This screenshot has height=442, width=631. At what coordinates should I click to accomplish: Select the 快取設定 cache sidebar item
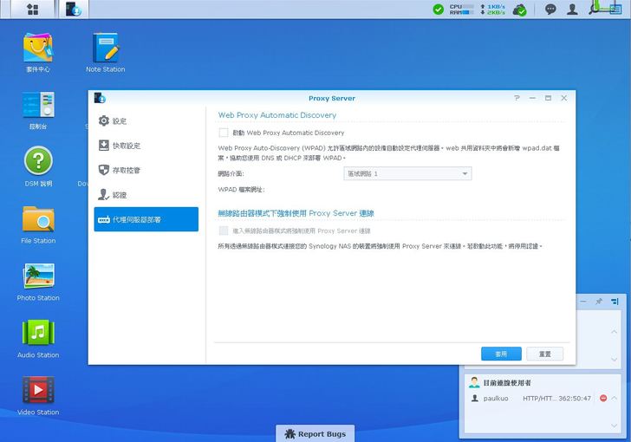pos(146,146)
